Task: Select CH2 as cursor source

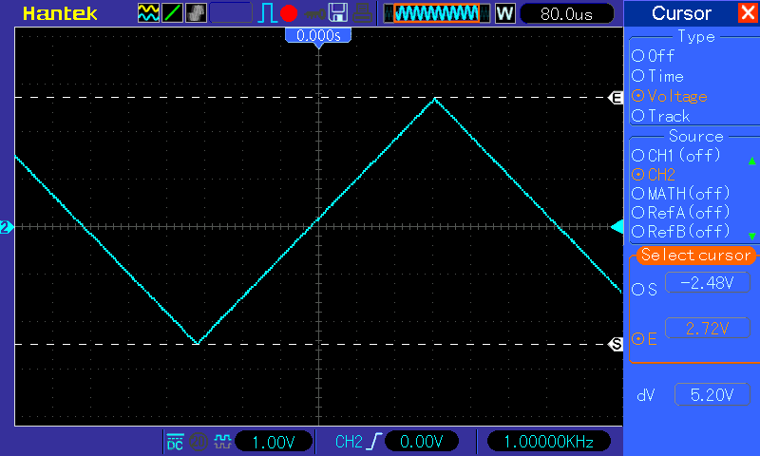Action: coord(654,175)
